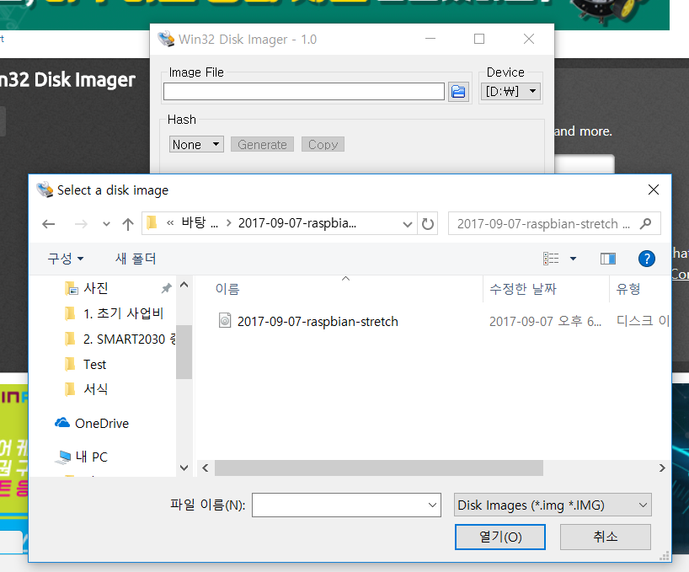Click the forward navigation arrow

pos(81,224)
